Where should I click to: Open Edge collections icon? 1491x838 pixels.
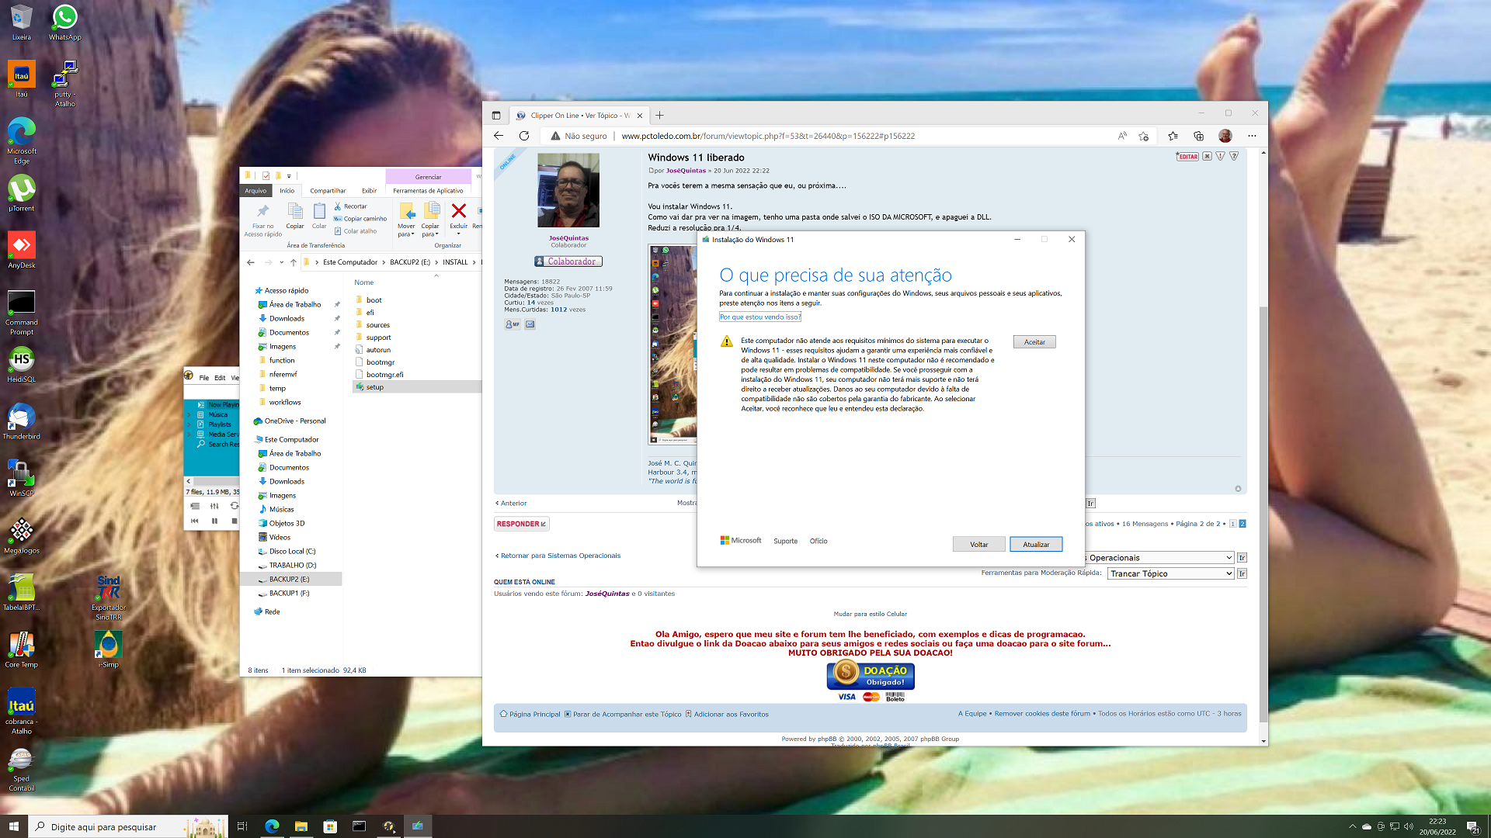pyautogui.click(x=1198, y=136)
